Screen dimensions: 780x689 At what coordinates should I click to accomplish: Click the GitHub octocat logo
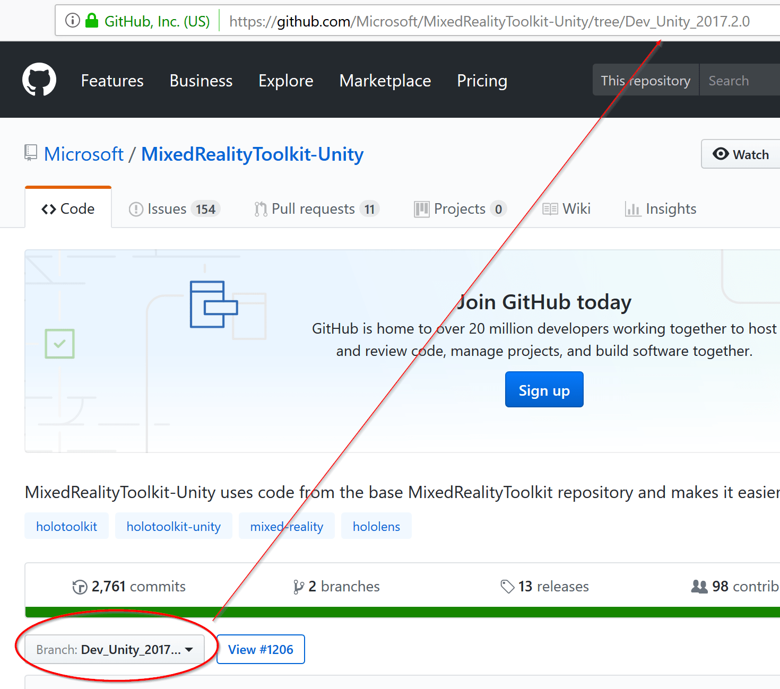pos(39,80)
